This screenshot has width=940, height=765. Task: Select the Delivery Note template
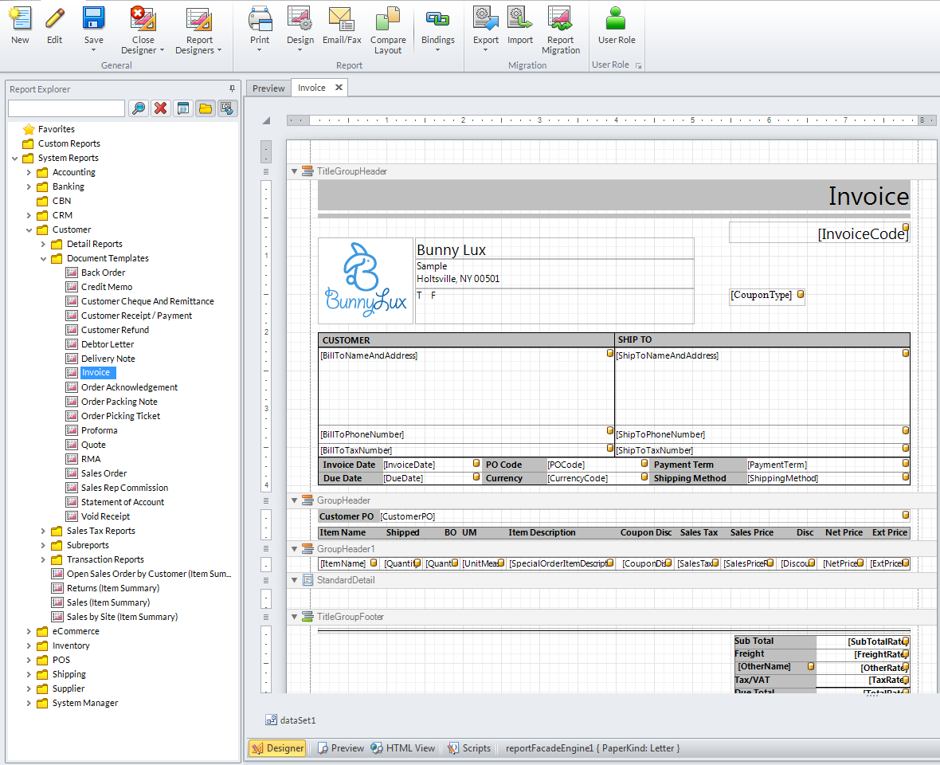(x=108, y=359)
